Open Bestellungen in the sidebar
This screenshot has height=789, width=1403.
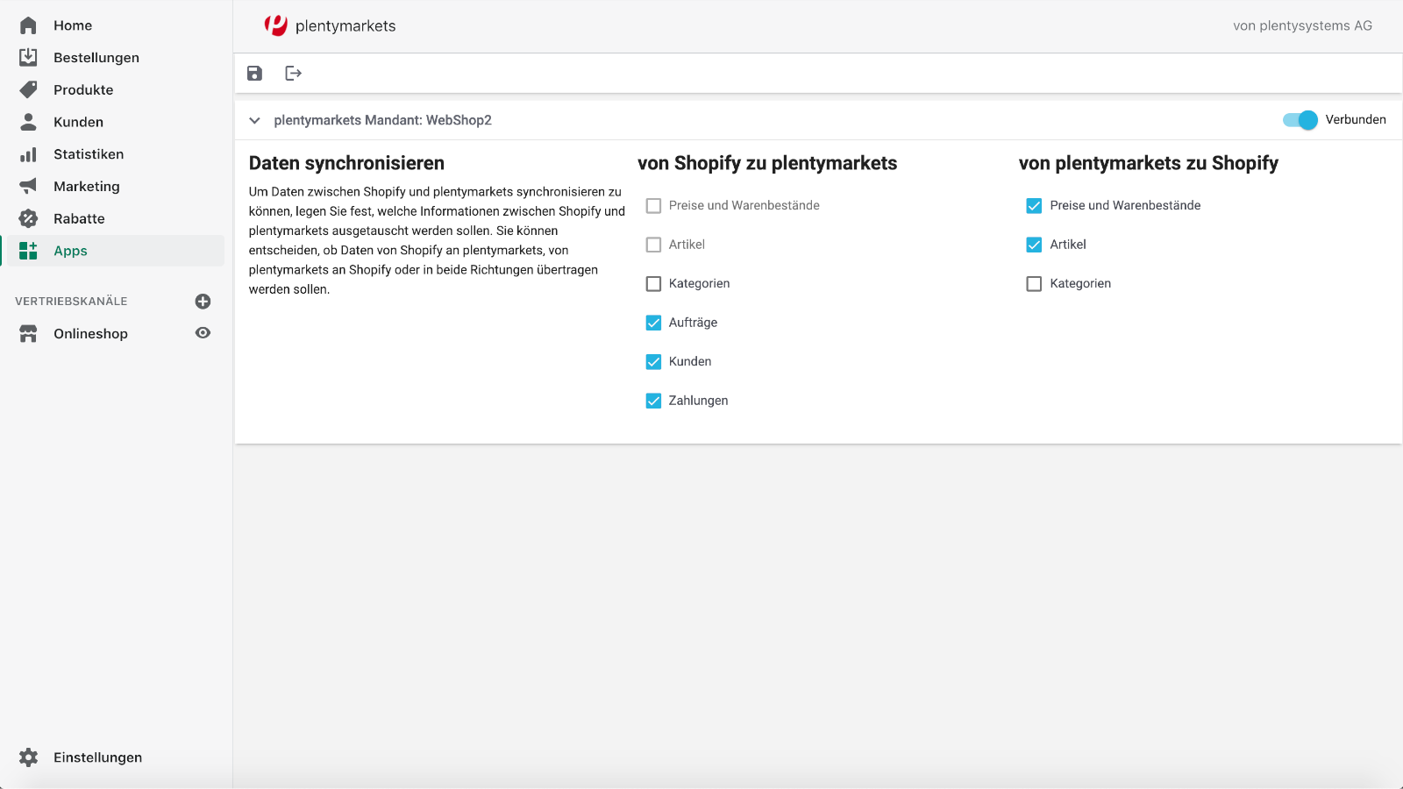click(96, 58)
